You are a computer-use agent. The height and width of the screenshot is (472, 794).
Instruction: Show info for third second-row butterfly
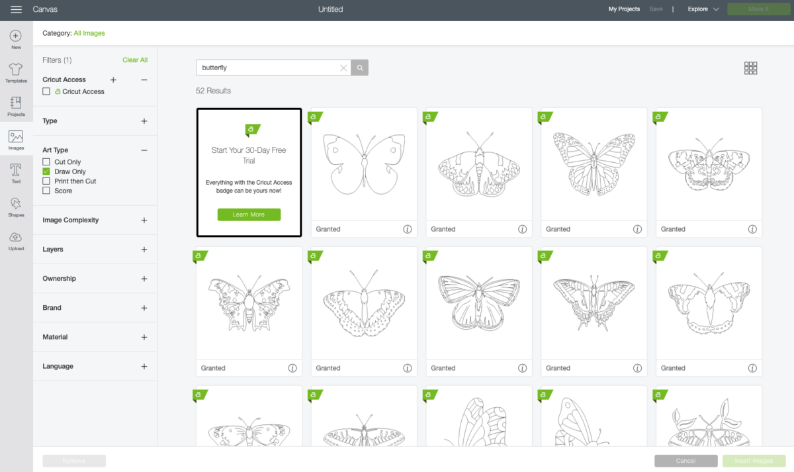[x=522, y=368]
